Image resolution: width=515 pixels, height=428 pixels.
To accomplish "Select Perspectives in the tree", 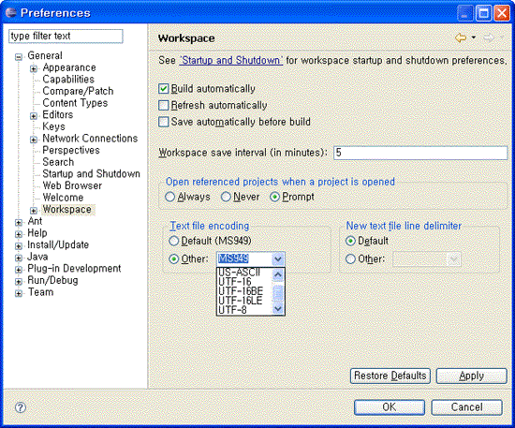I will [x=71, y=151].
